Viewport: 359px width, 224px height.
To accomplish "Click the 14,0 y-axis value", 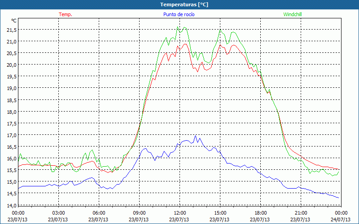I will pos(12,205).
